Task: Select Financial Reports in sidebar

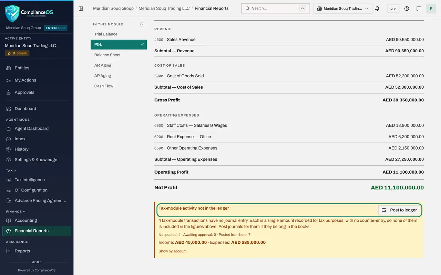Action: coord(37,231)
